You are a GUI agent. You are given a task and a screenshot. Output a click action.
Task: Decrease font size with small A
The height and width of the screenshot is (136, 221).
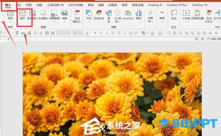[107, 33]
